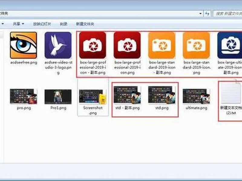Viewport: 242px width, 181px height.
Task: Expand the address bar history dropdown arrow
Action: [x=201, y=14]
